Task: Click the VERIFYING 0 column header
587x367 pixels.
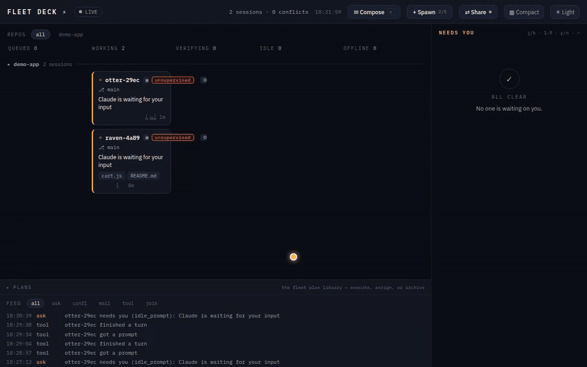Action: (196, 48)
